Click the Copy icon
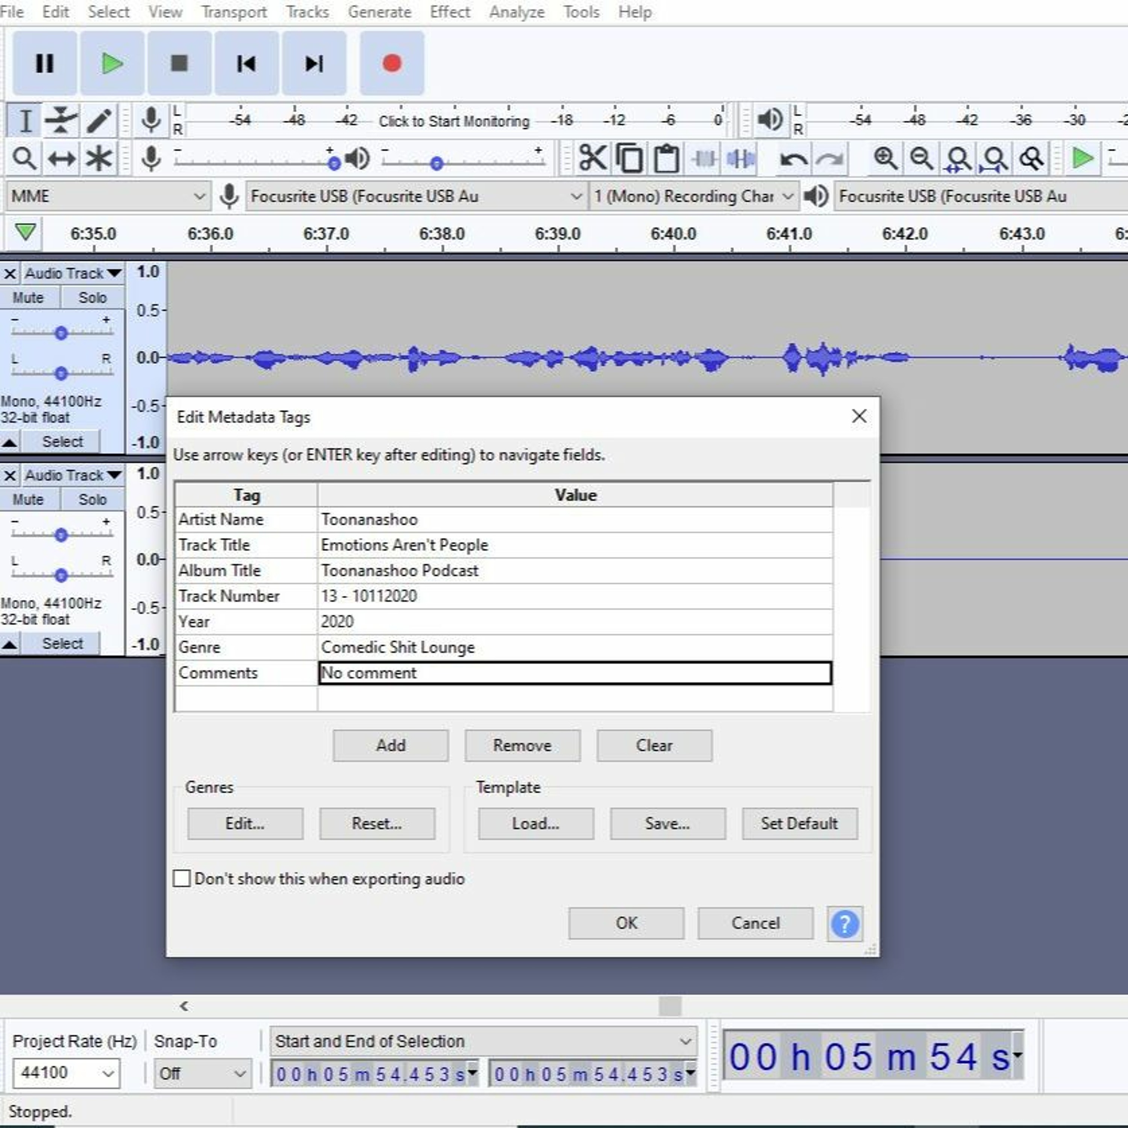 coord(629,158)
